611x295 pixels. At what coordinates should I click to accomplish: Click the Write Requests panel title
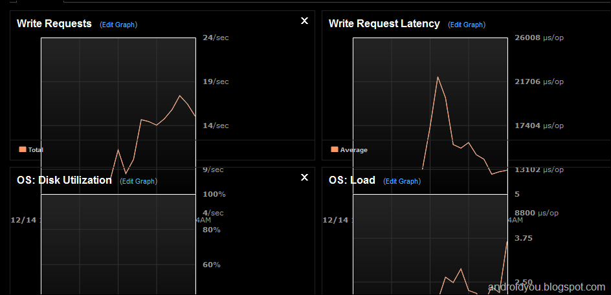pyautogui.click(x=54, y=23)
